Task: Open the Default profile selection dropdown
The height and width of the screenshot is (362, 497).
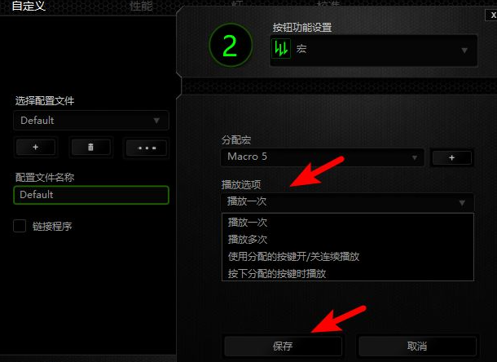Action: click(x=91, y=120)
